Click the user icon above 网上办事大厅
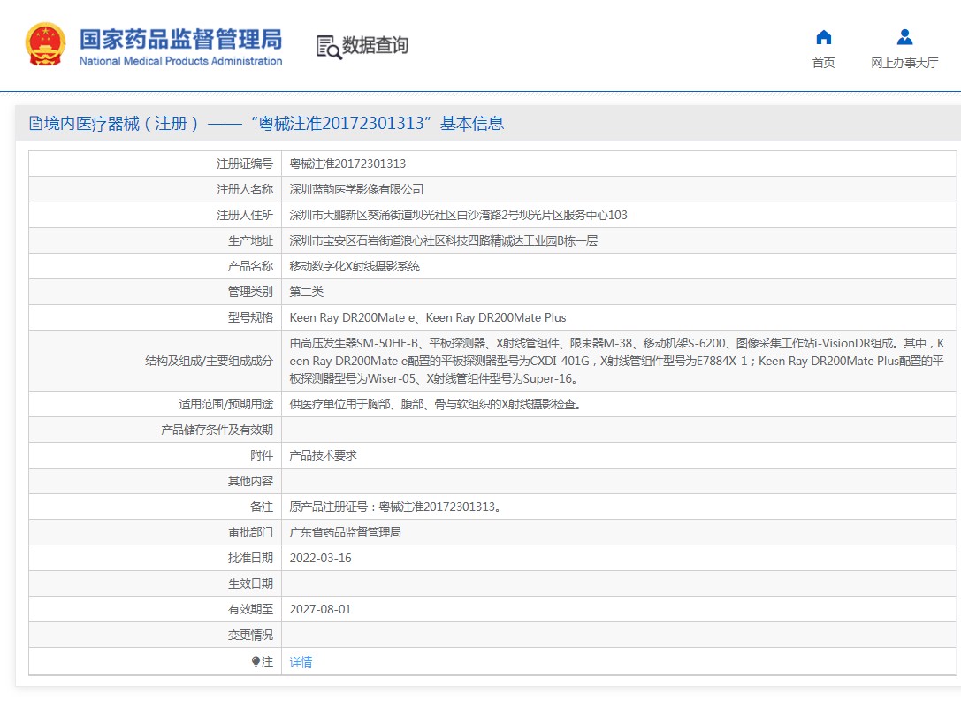961x701 pixels. (x=904, y=37)
